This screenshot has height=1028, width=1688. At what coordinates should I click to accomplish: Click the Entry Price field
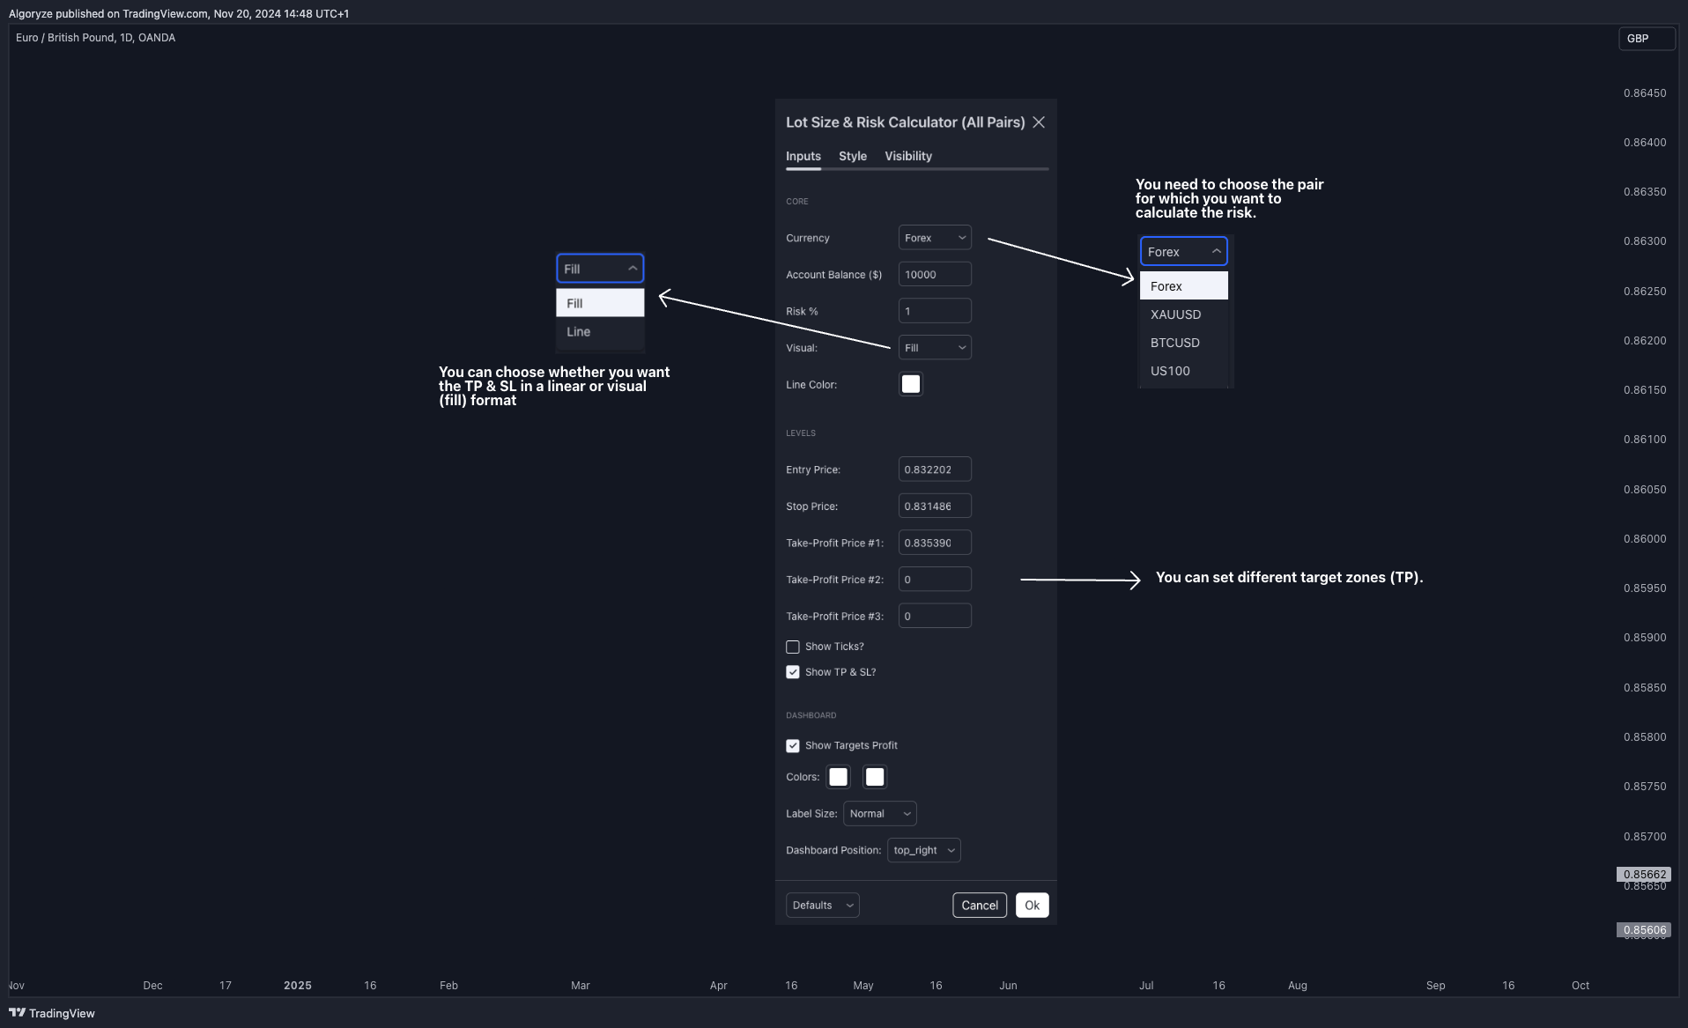tap(935, 470)
